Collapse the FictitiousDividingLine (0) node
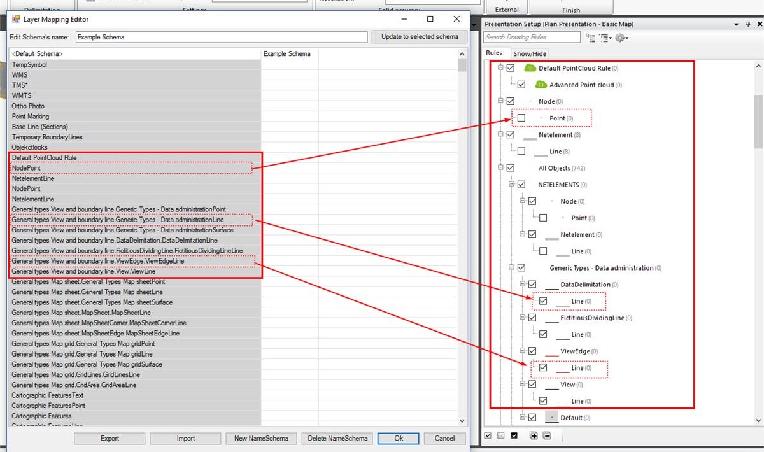The width and height of the screenshot is (764, 452). click(522, 318)
